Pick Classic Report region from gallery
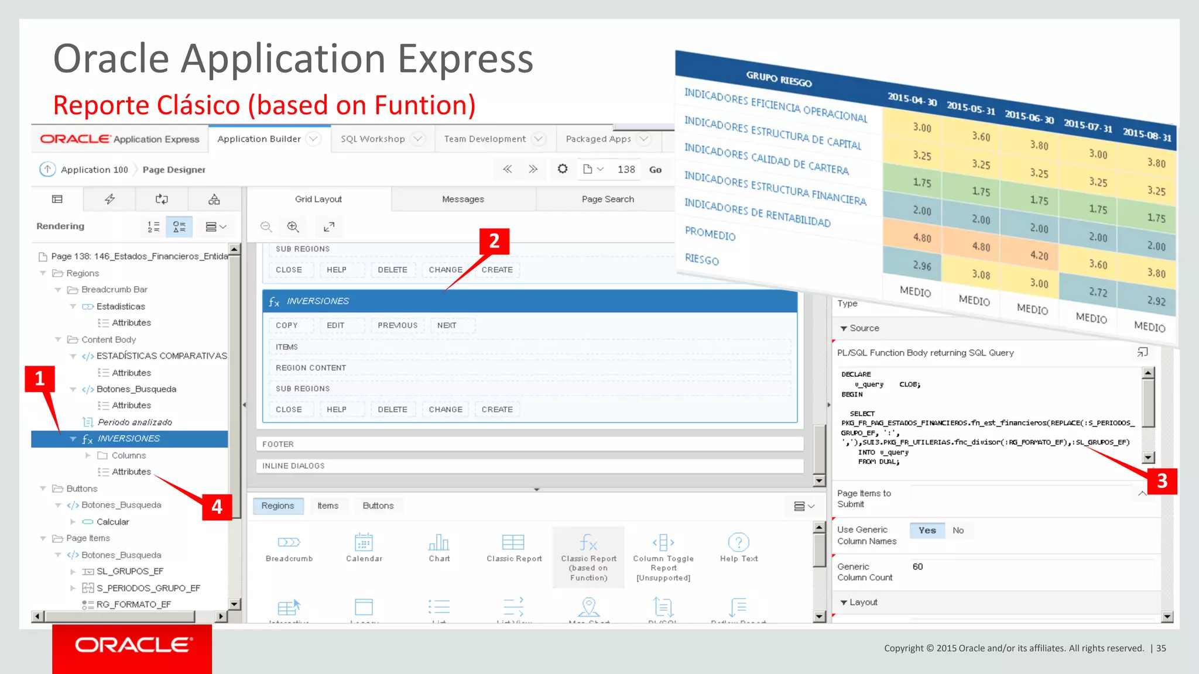Viewport: 1199px width, 674px height. (x=514, y=548)
